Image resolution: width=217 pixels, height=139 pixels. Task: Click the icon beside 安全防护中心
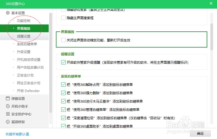click(x=8, y=114)
